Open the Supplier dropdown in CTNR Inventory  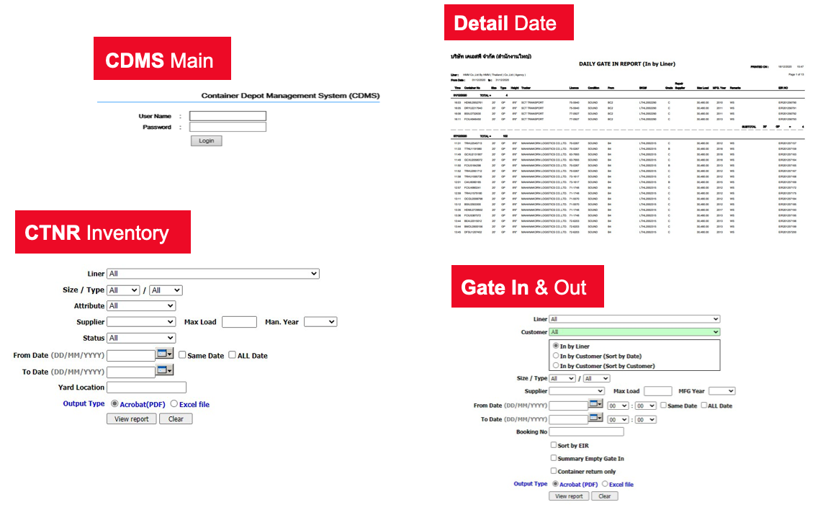coord(141,322)
